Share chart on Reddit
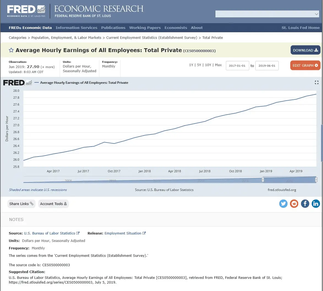Screen dimensions: 323x291 294,204
